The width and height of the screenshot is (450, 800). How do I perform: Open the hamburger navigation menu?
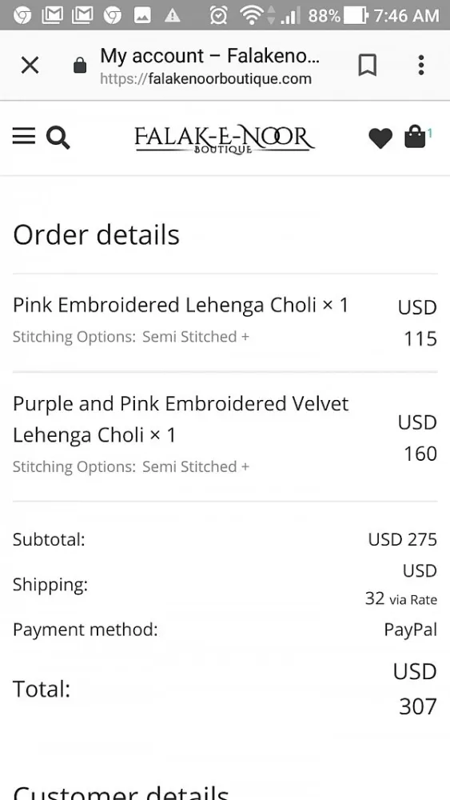coord(24,136)
